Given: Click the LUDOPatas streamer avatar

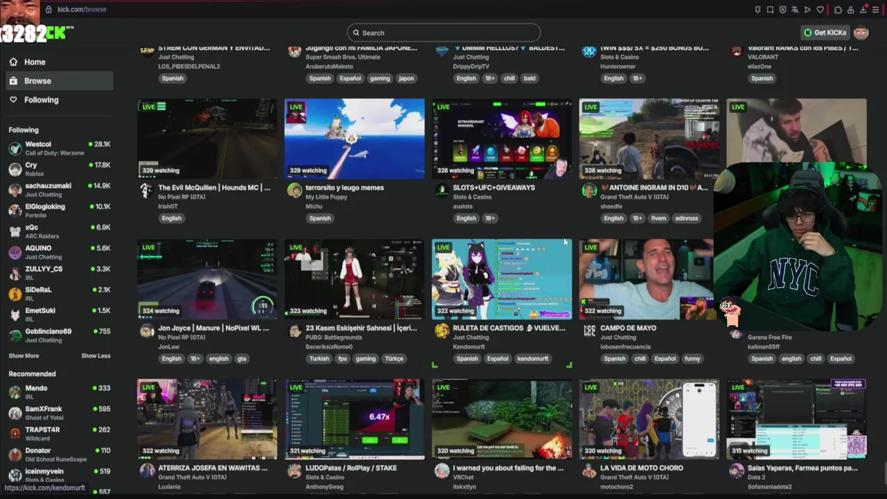Looking at the screenshot, I should pos(295,471).
